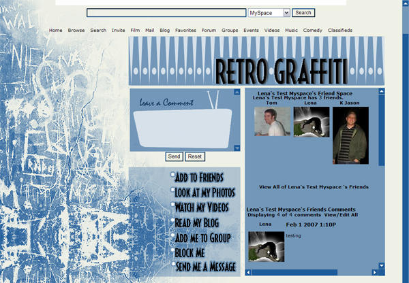Viewport: 409px width, 283px height.
Task: Click the Retro Graffiti banner image
Action: [256, 61]
